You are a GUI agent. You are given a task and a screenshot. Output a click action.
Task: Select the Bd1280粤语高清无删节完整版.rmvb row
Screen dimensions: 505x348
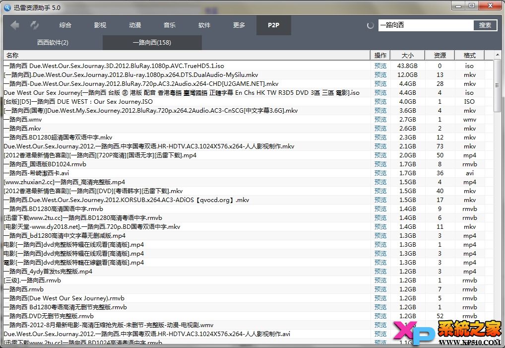pos(248,307)
